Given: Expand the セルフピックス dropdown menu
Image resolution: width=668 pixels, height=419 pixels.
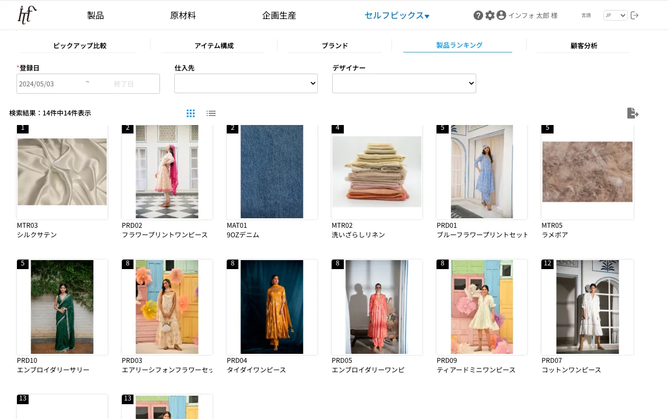Looking at the screenshot, I should (x=397, y=15).
